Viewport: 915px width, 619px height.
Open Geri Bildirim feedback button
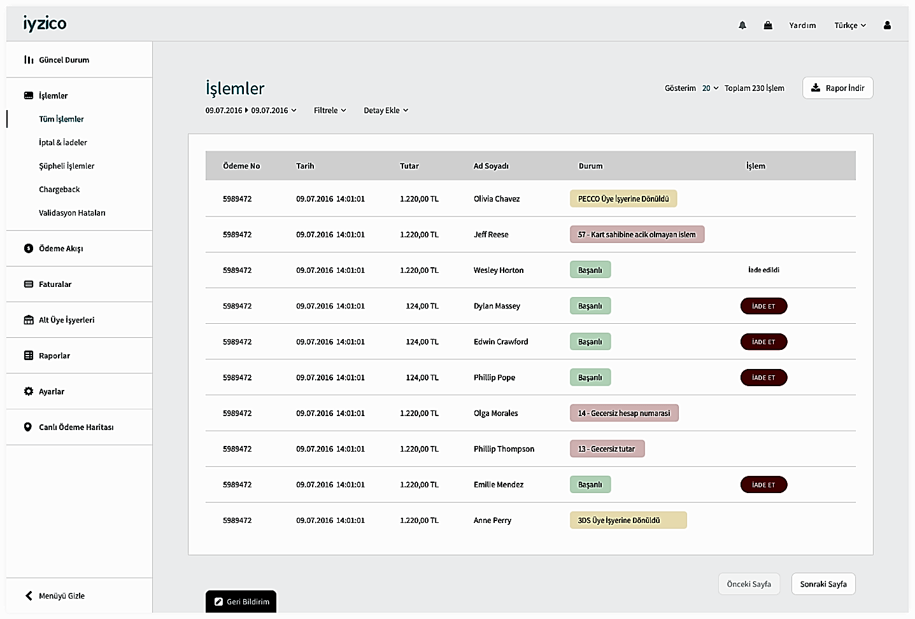click(x=241, y=601)
